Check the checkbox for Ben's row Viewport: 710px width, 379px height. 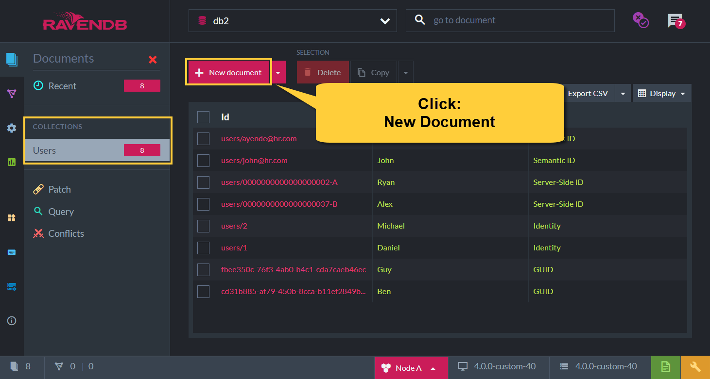[203, 292]
